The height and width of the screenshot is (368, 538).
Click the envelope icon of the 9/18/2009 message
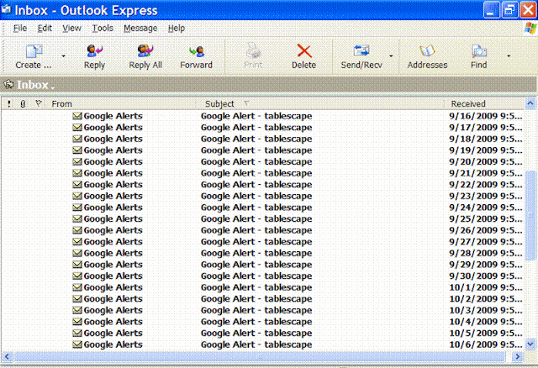click(77, 139)
